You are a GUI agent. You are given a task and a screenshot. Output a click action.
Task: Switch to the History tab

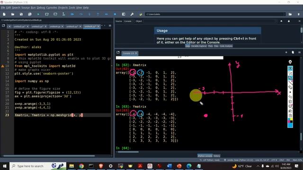tap(217, 156)
